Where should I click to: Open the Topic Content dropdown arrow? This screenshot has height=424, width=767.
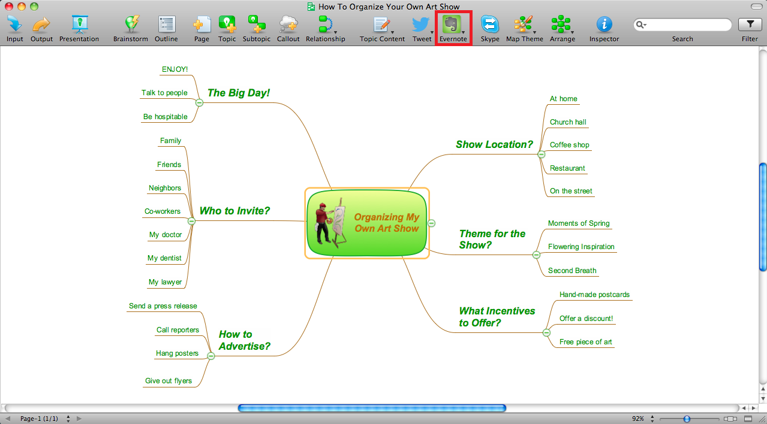point(392,32)
